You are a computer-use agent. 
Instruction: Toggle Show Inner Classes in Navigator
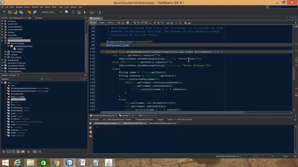[23, 152]
